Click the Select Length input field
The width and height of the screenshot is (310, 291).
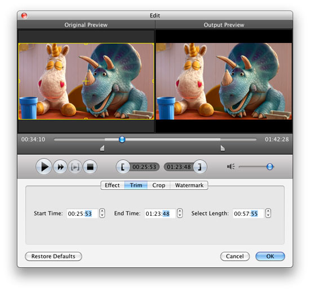[x=248, y=214]
